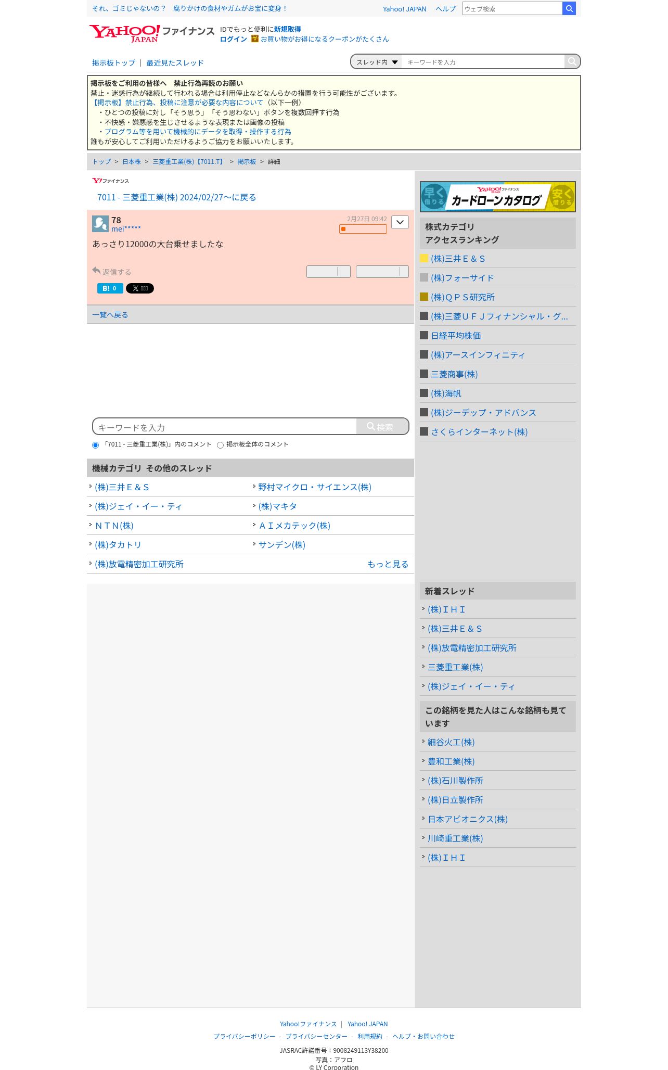Click the keyword input below the comment
Screen dimensions: 668x1070
(225, 427)
